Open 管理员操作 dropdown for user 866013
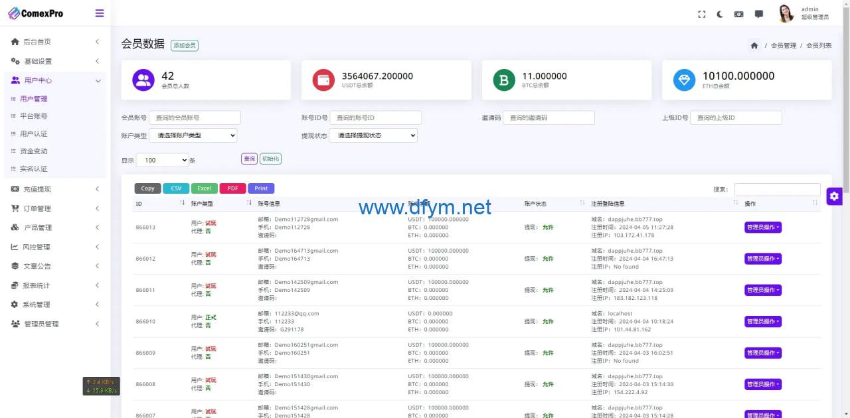This screenshot has height=418, width=850. pos(763,228)
